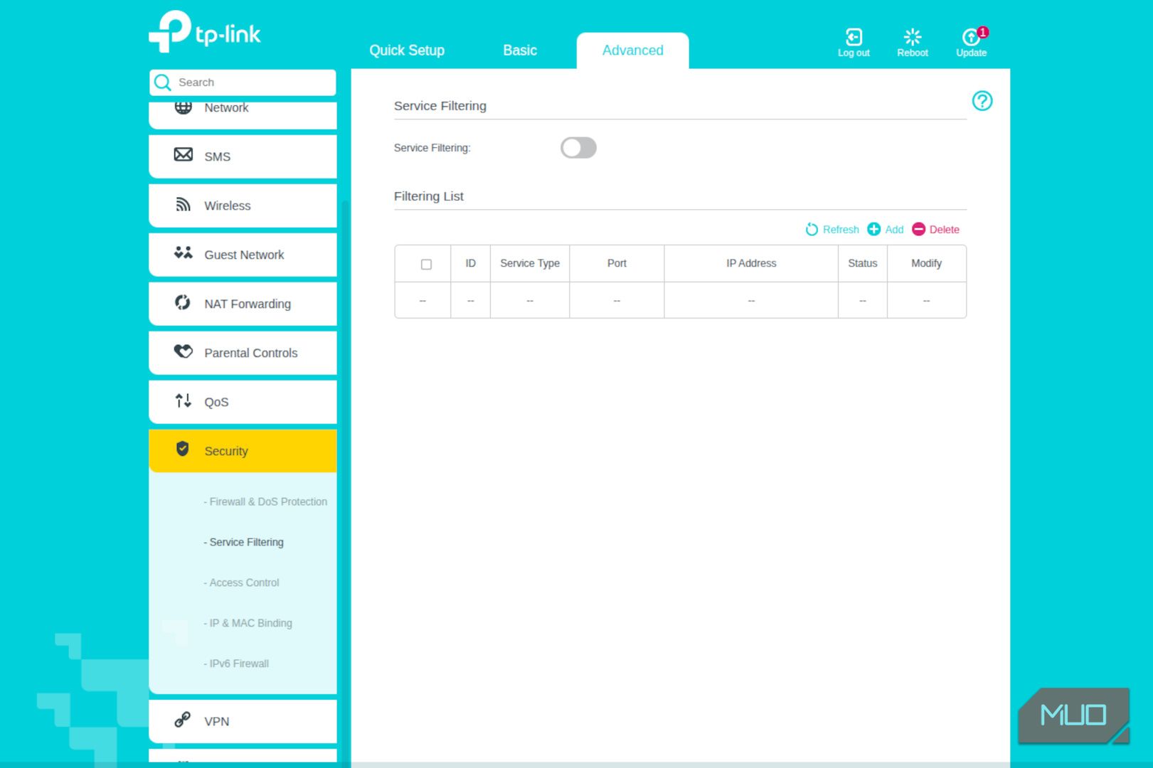The image size is (1153, 768).
Task: Click the Update label
Action: (x=971, y=53)
